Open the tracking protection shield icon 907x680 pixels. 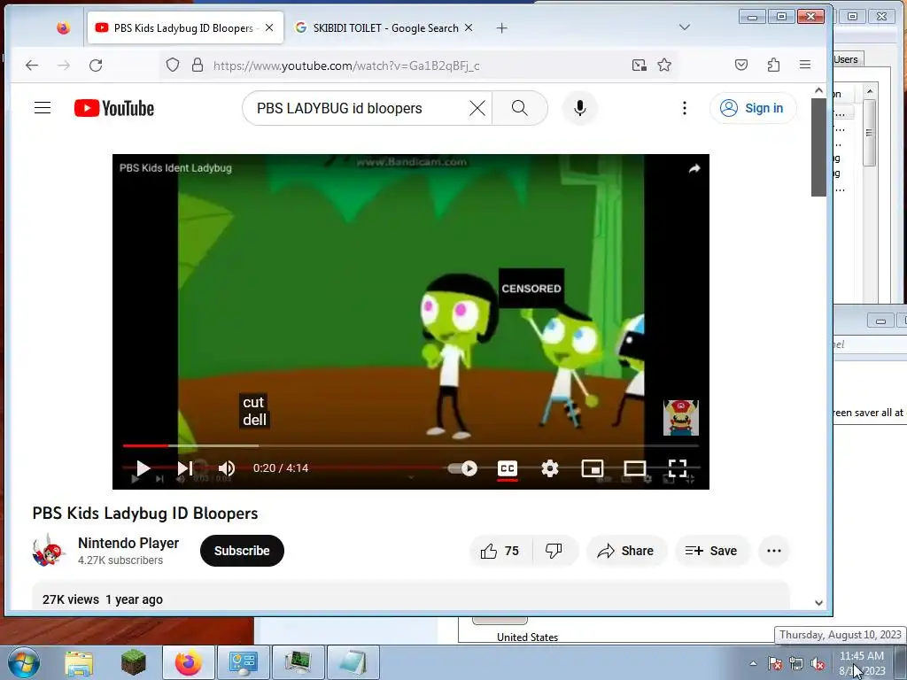(x=173, y=65)
